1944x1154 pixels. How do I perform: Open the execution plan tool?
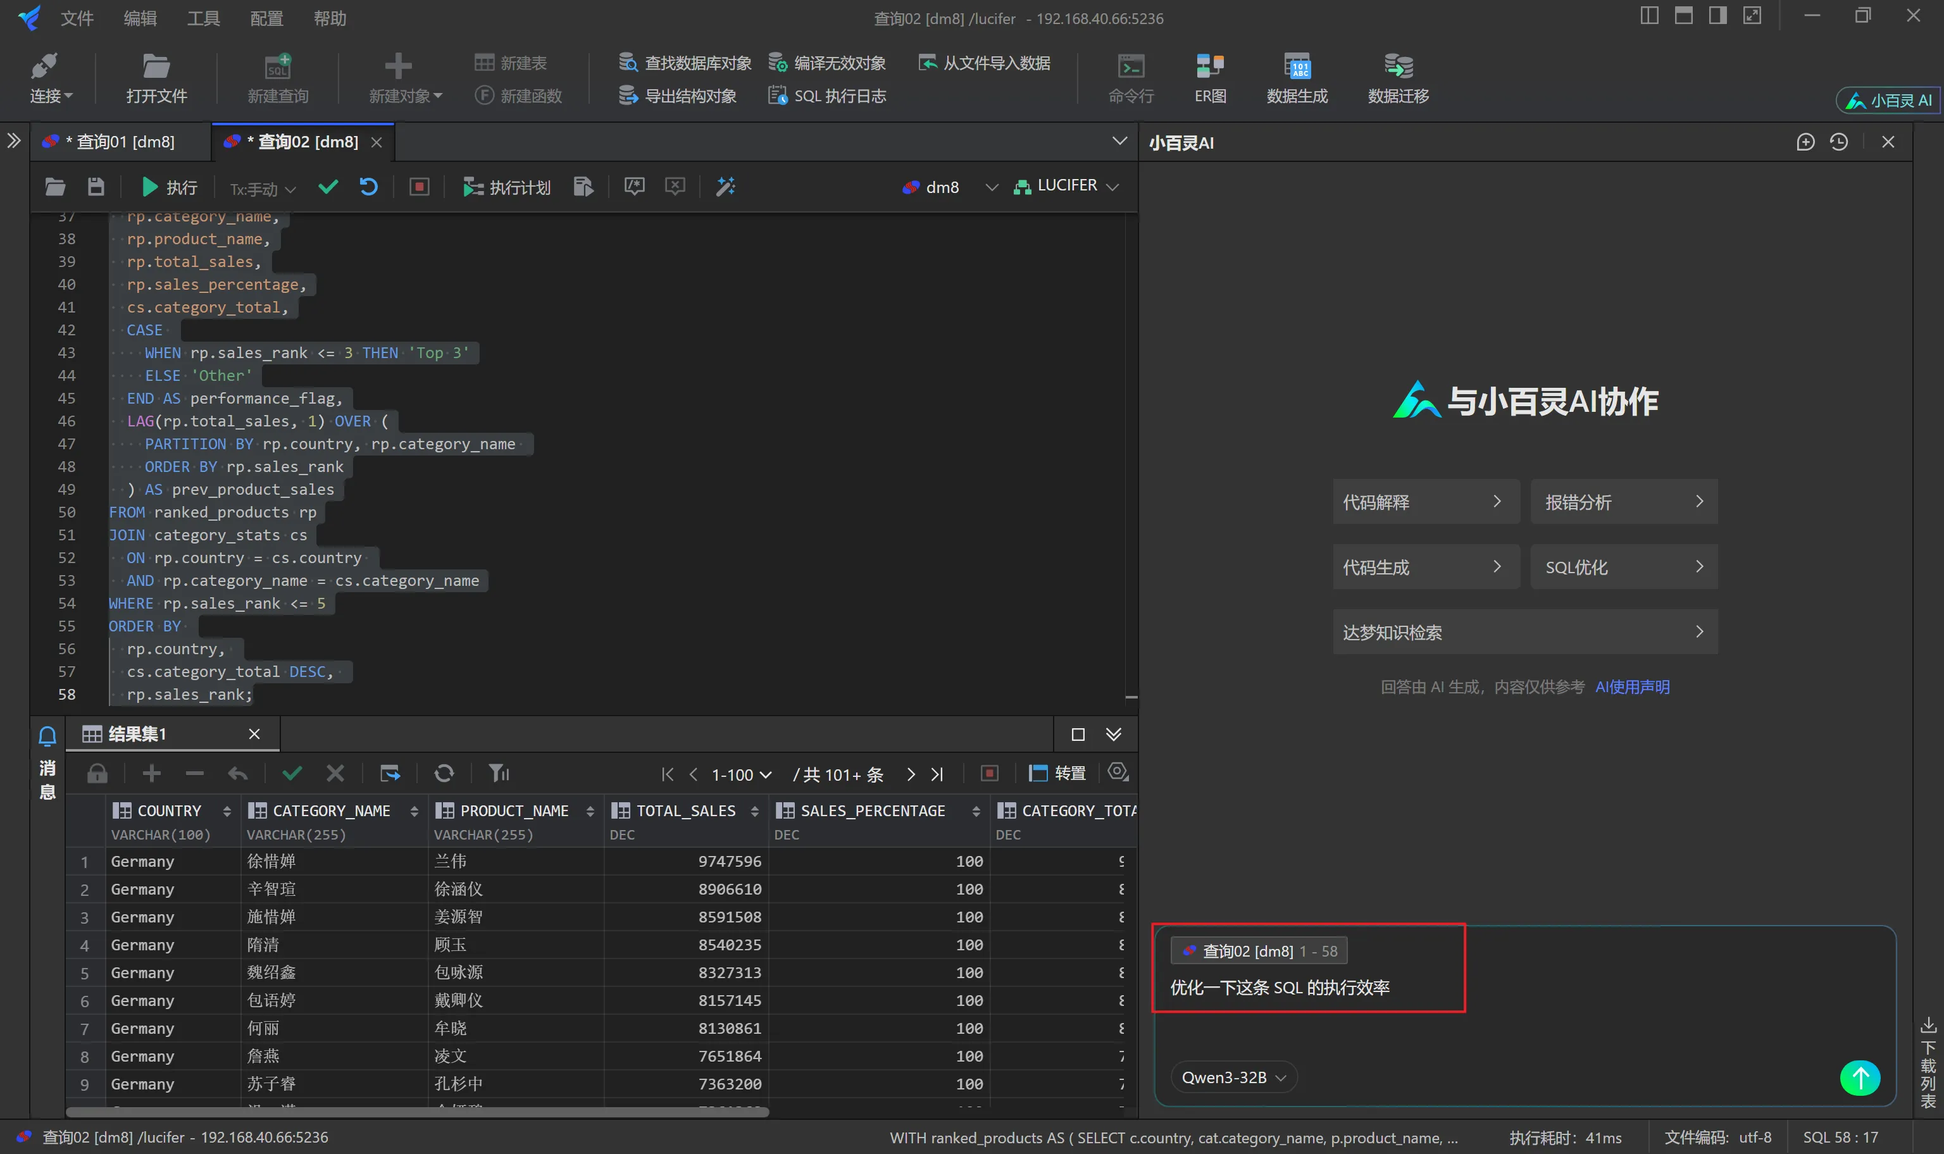point(507,187)
